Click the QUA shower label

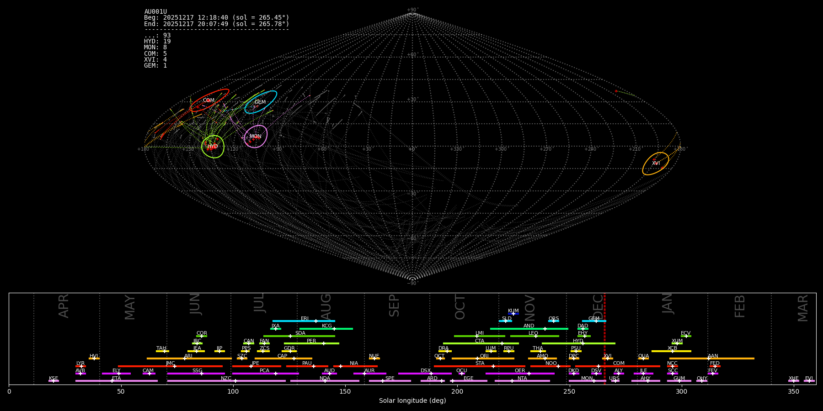pos(643,356)
